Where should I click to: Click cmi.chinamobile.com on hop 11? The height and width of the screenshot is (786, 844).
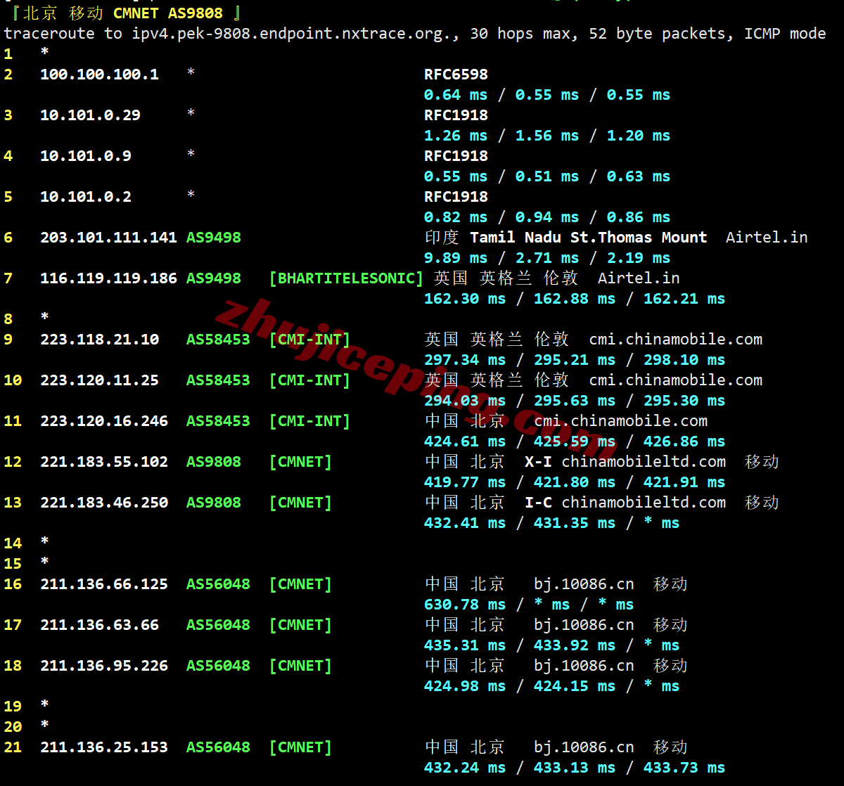(621, 421)
